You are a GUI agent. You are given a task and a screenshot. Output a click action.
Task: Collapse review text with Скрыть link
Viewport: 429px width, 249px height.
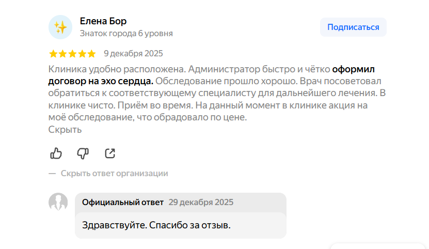[x=65, y=130]
